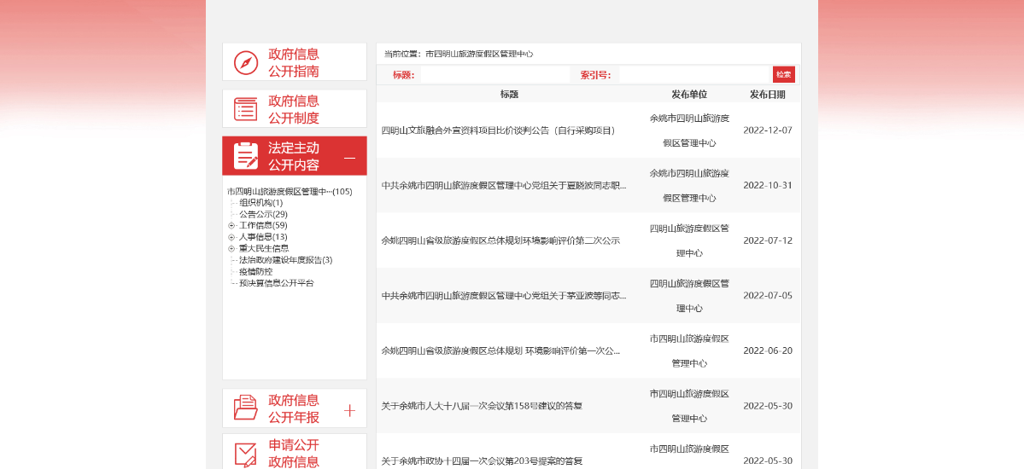Viewport: 1024px width, 469px height.
Task: Open 环境影响评价第一次公示 article
Action: coord(501,351)
